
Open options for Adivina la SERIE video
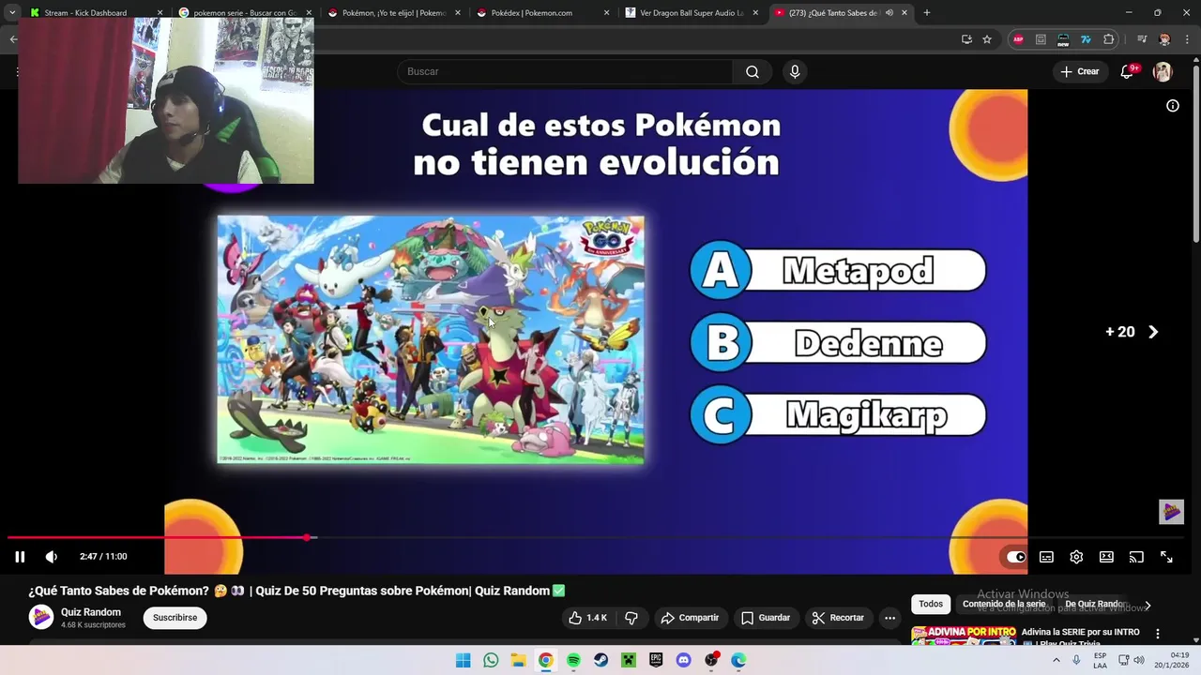click(x=1158, y=634)
